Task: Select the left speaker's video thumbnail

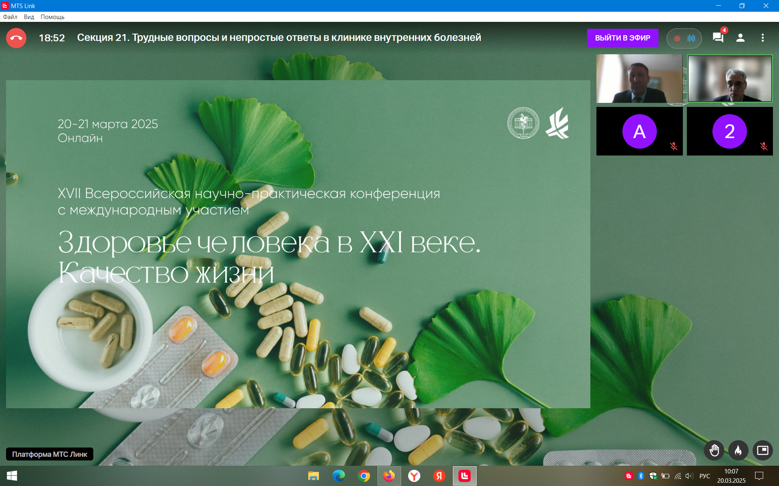Action: pyautogui.click(x=639, y=79)
